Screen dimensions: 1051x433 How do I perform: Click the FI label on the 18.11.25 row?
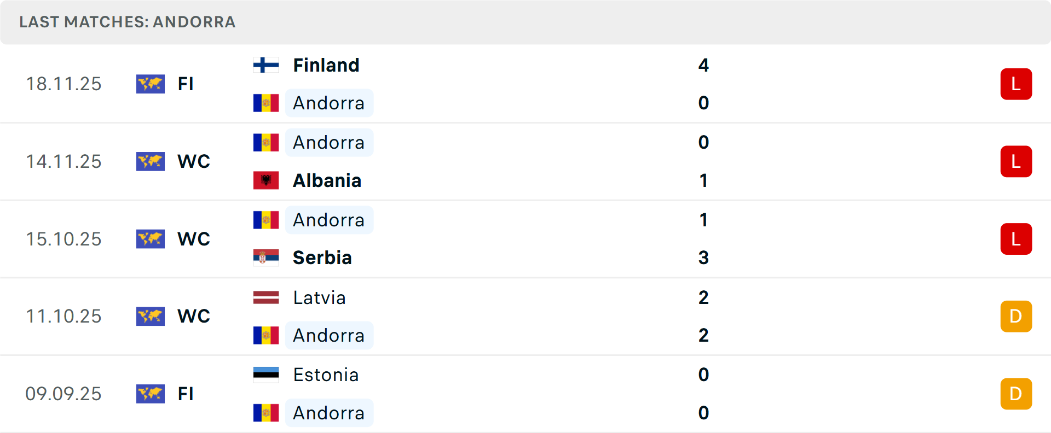[x=186, y=84]
